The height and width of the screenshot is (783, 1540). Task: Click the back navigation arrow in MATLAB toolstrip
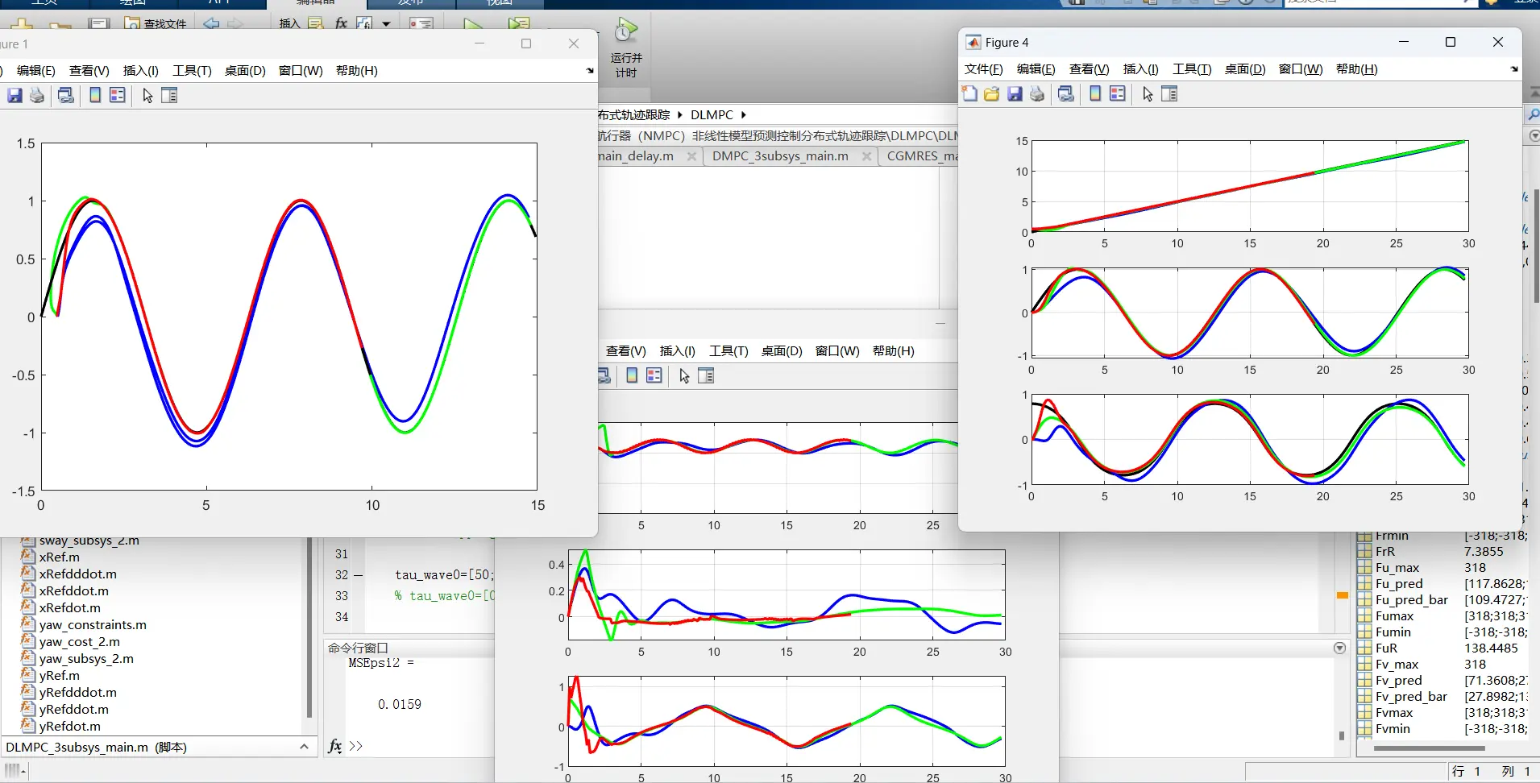pos(211,23)
